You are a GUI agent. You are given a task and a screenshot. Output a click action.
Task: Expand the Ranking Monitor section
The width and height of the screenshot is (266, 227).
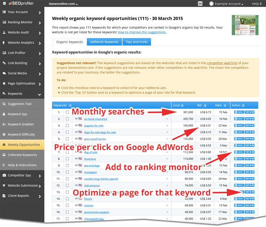[x=40, y=23]
